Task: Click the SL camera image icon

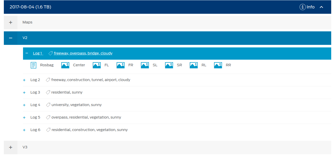Action: click(x=145, y=65)
